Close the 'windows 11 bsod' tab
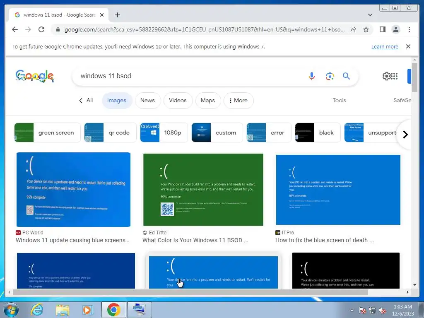Screen dimensions: 424x318 tap(102, 15)
